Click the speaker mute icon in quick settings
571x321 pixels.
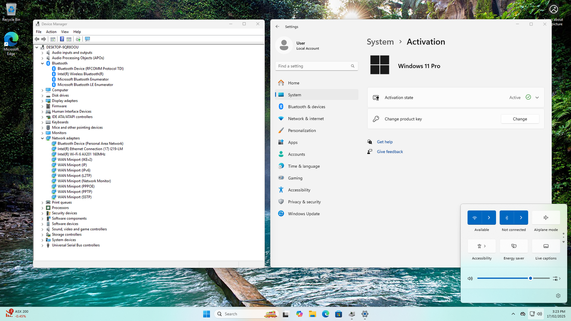click(x=470, y=279)
